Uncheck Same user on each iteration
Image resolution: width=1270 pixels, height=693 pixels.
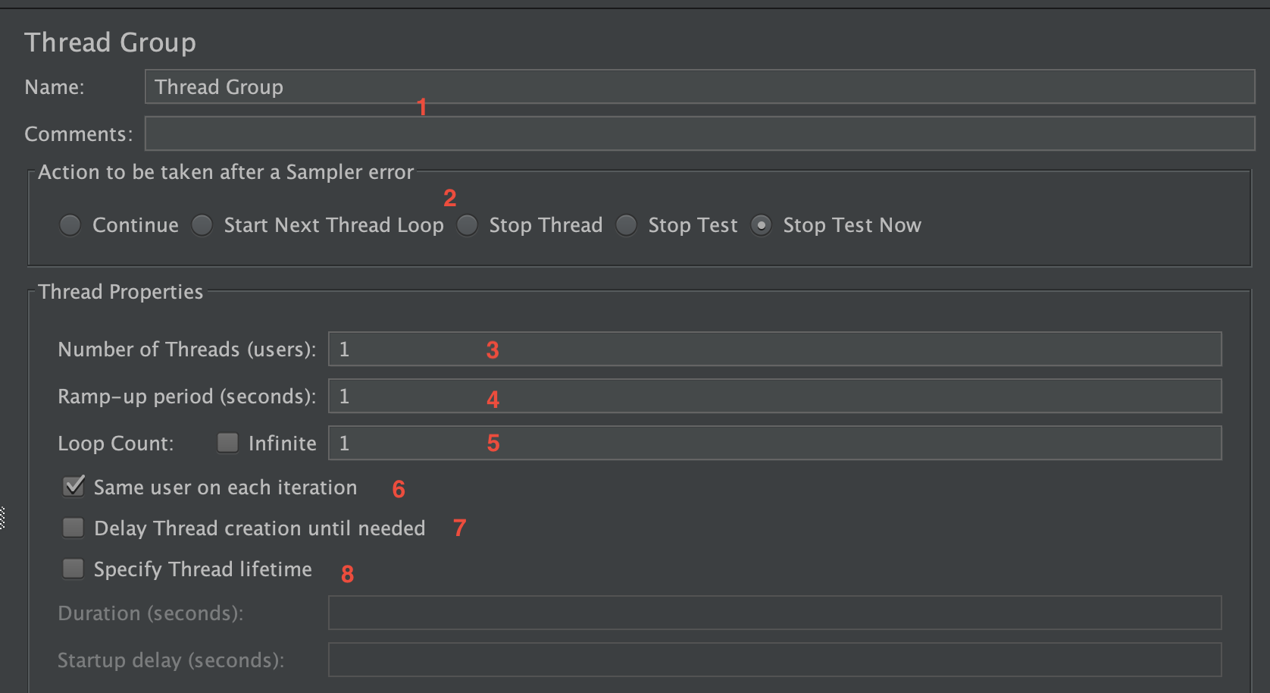(74, 487)
